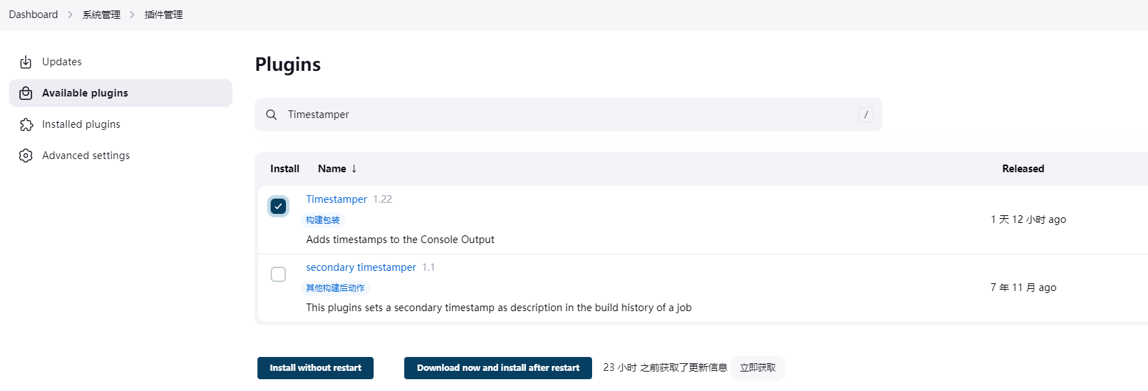The width and height of the screenshot is (1148, 391).
Task: Click the slash shortcut hint in search
Action: [x=866, y=115]
